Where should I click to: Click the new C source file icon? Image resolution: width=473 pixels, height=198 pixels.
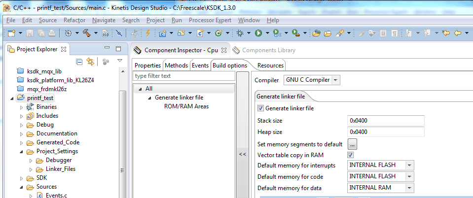pyautogui.click(x=200, y=33)
